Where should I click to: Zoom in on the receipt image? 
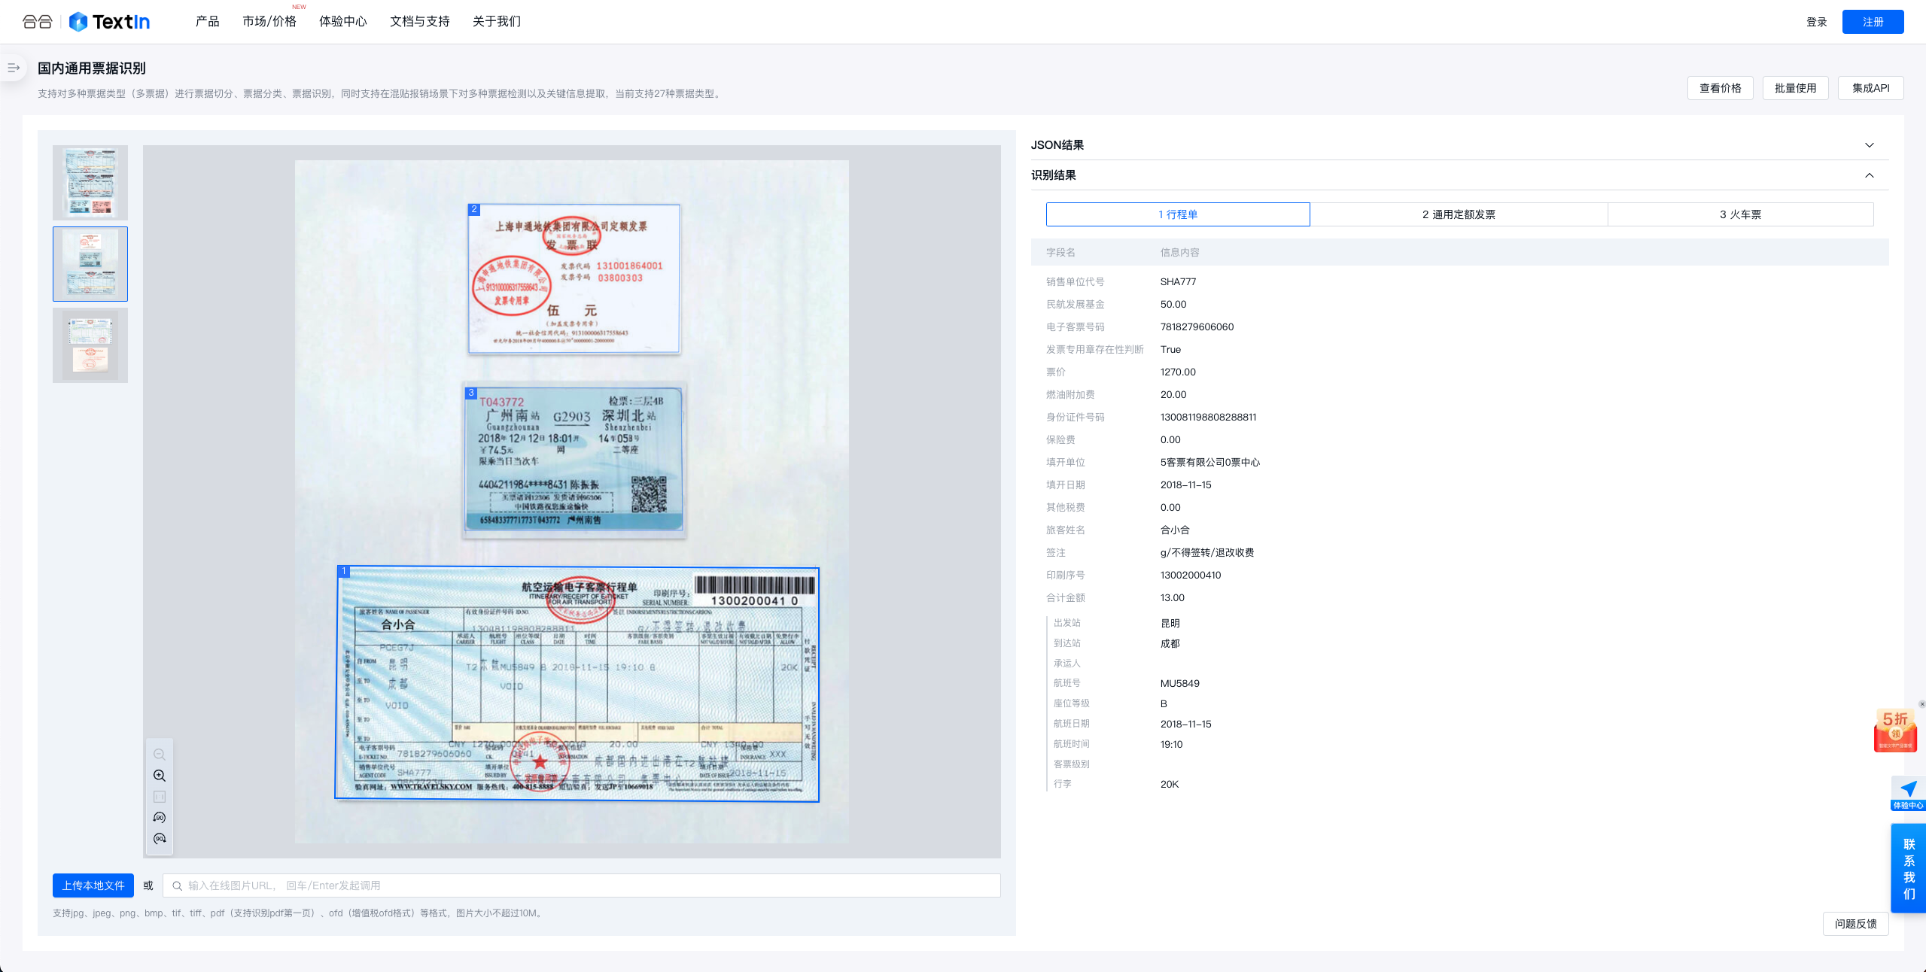(x=160, y=776)
